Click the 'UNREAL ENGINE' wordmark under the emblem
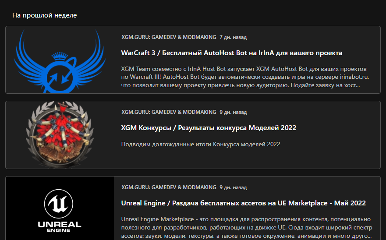Screen dimensions: 386x240 59,227
